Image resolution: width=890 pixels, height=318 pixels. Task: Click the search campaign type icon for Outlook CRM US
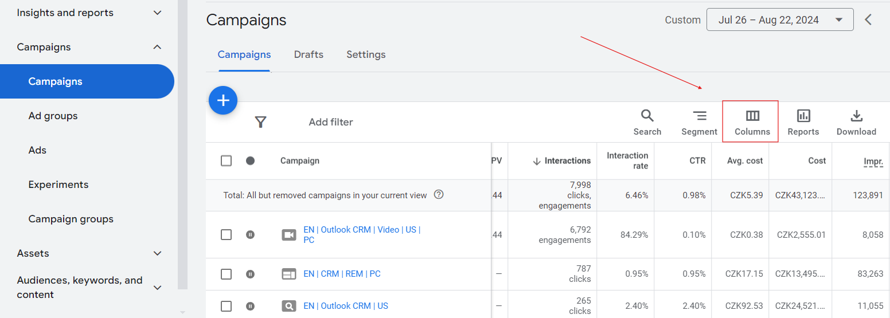(289, 306)
